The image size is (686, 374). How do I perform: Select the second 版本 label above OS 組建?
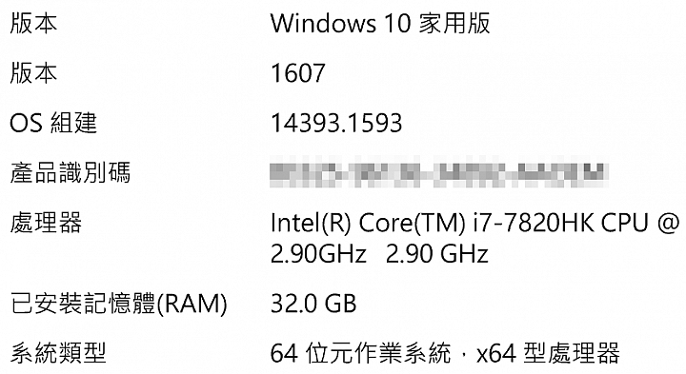pyautogui.click(x=33, y=73)
